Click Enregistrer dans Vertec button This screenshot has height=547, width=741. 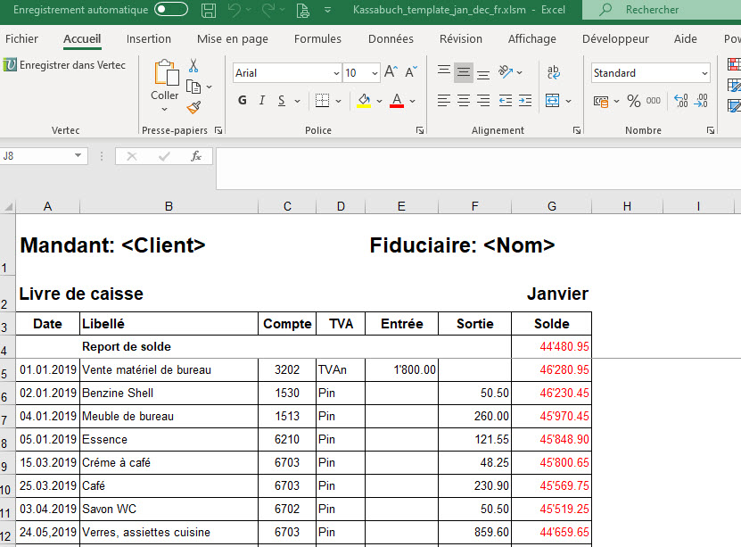click(x=64, y=65)
